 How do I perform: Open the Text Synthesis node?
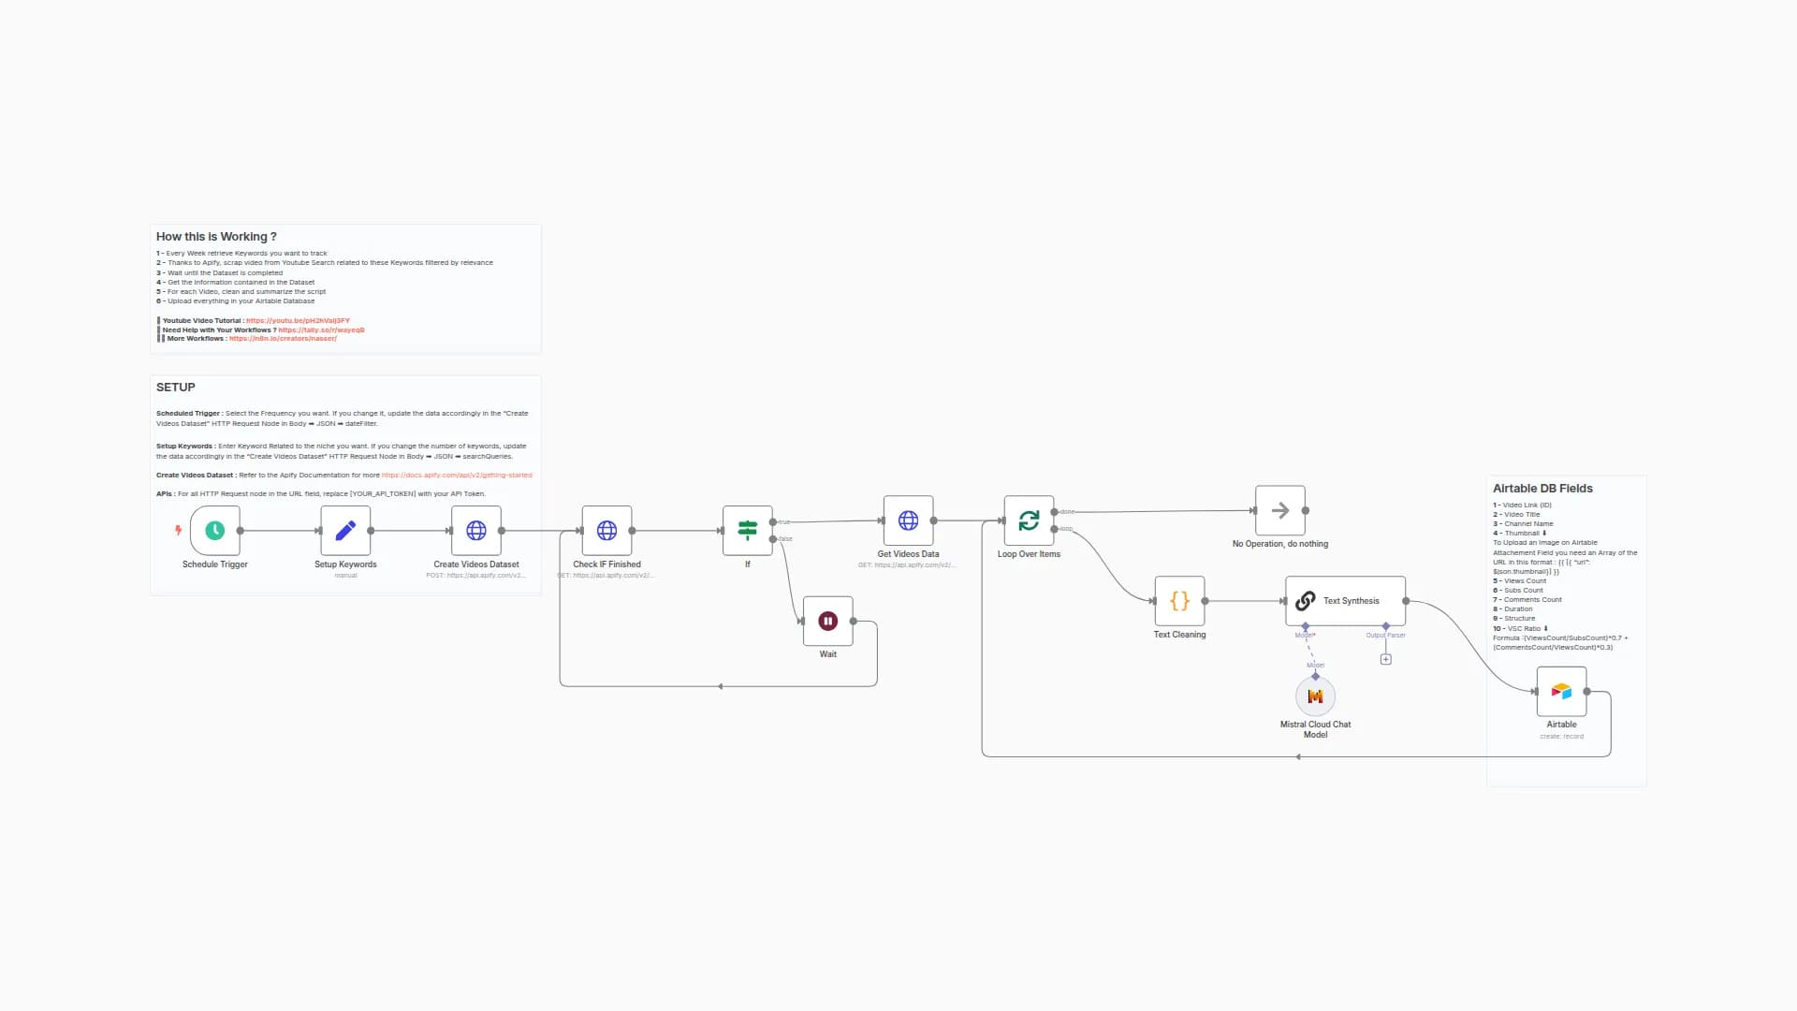point(1345,600)
